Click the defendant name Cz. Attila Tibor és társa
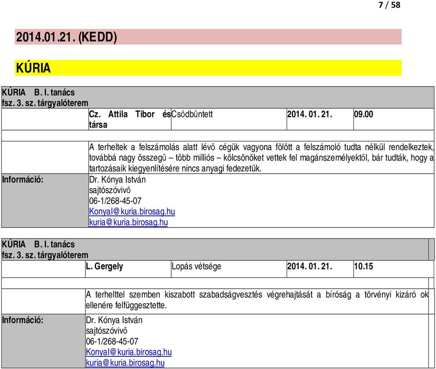The height and width of the screenshot is (369, 436). pyautogui.click(x=129, y=119)
